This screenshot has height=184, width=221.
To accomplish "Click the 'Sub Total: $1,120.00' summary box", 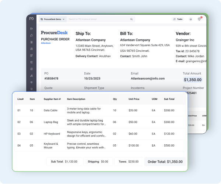I will pos(64,162).
